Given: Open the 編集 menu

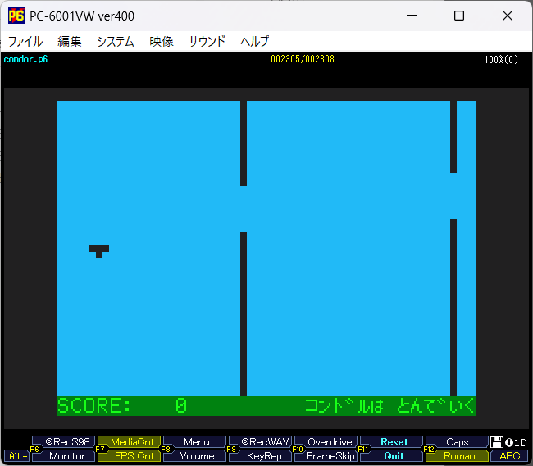Looking at the screenshot, I should (70, 41).
